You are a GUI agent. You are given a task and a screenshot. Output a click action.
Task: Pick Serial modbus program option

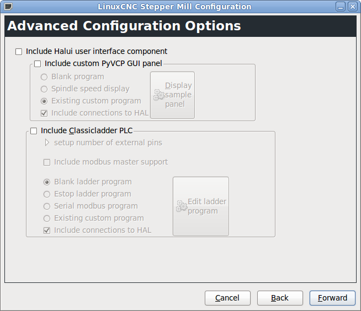pyautogui.click(x=47, y=206)
